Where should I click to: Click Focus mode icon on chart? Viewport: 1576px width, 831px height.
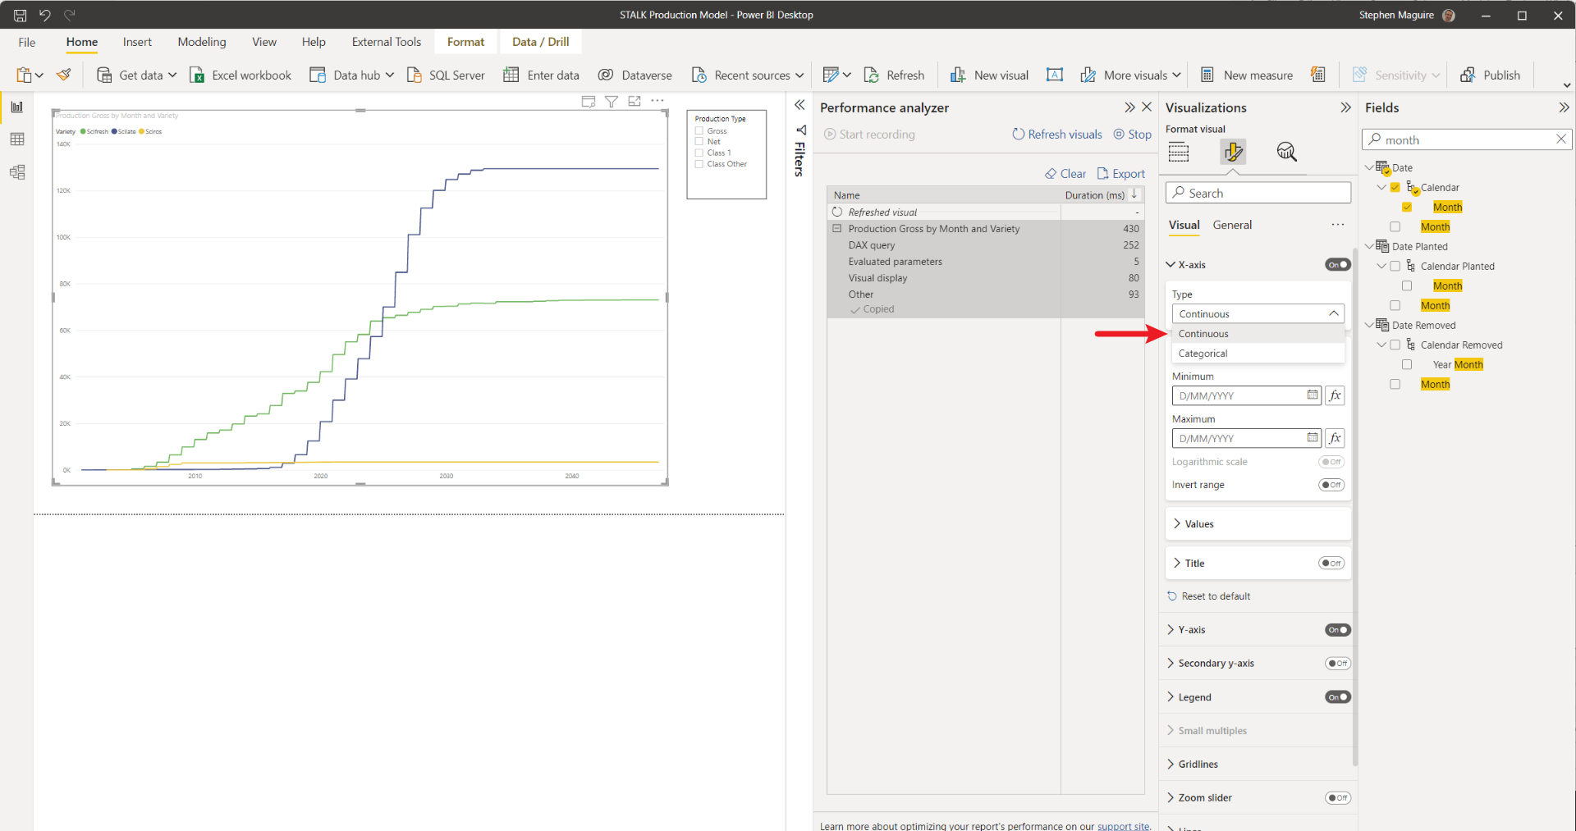[x=635, y=101]
